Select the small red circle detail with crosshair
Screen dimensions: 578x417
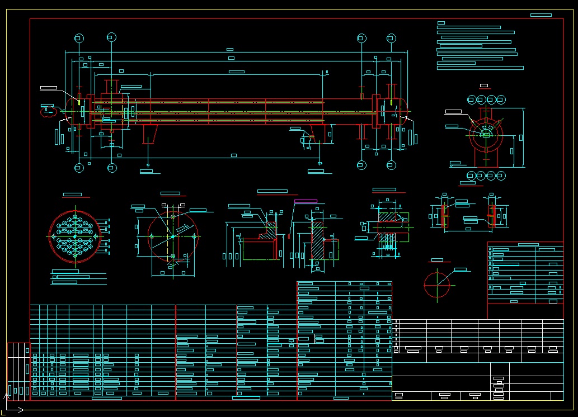coord(436,285)
